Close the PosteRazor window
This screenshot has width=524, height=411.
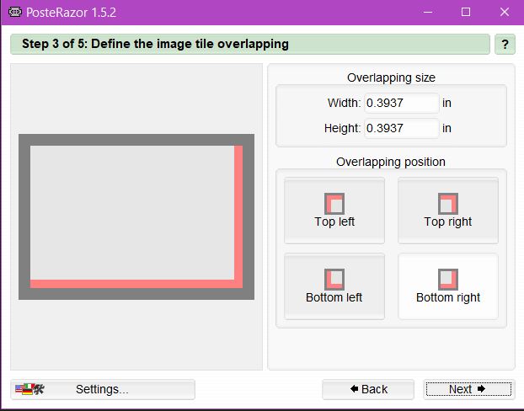[505, 13]
